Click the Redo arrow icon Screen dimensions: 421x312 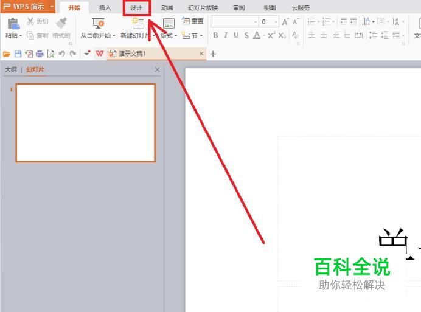click(x=73, y=54)
